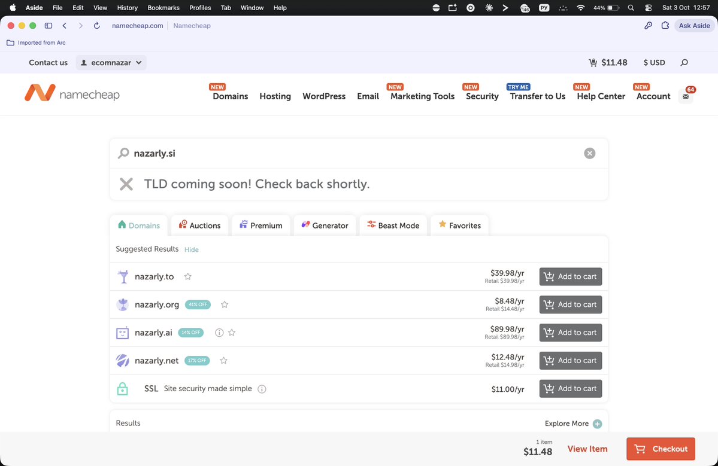The width and height of the screenshot is (718, 466).
Task: Open site search magnifier in top bar
Action: 684,63
